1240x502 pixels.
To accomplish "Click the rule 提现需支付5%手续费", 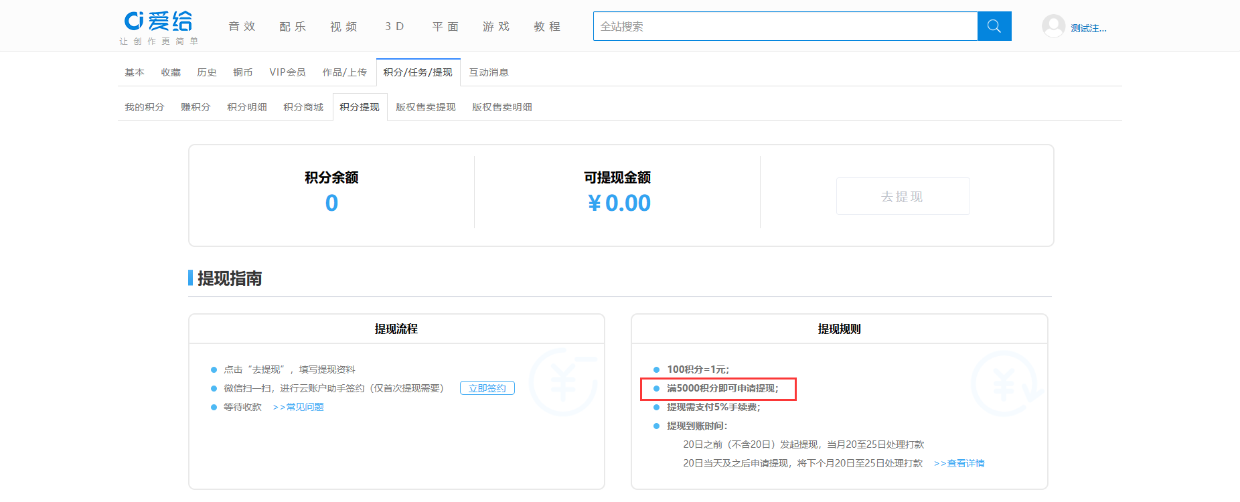I will (714, 407).
